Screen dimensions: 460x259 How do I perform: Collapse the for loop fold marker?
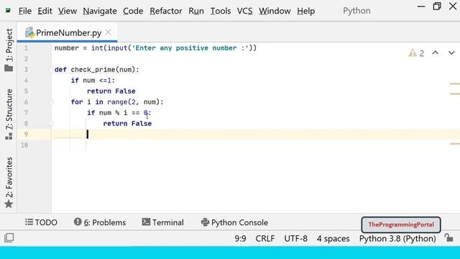[51, 102]
